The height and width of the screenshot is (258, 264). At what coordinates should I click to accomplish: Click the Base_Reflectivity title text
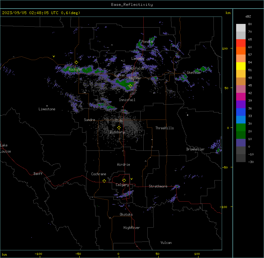click(x=132, y=5)
